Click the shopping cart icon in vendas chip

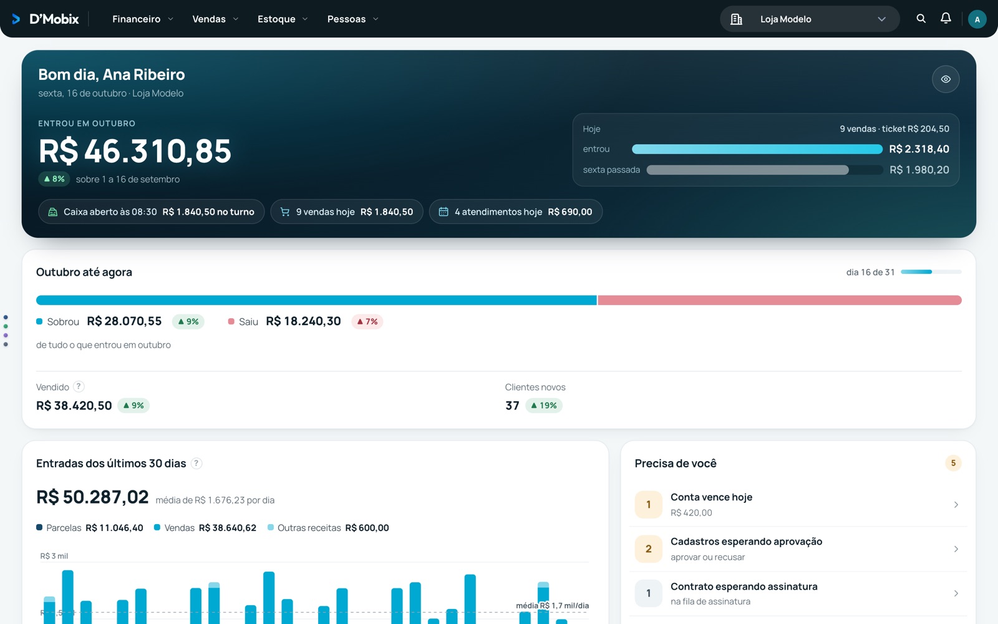(285, 212)
